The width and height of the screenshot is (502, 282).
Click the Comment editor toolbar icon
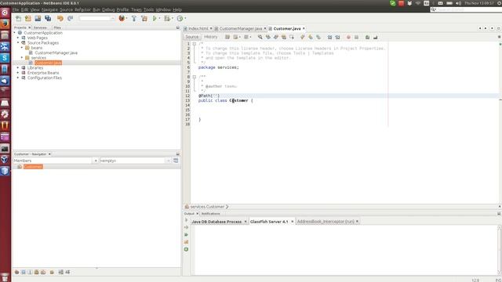click(367, 37)
